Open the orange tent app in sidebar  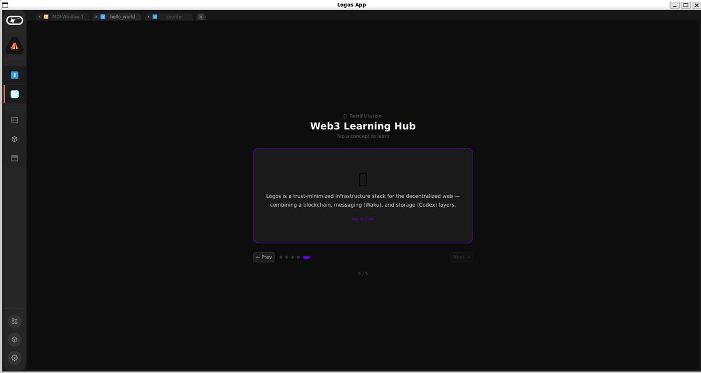pyautogui.click(x=15, y=46)
